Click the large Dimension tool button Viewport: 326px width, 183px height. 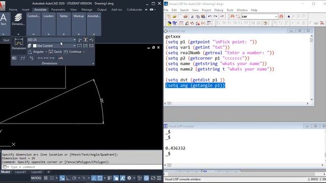pos(19,44)
